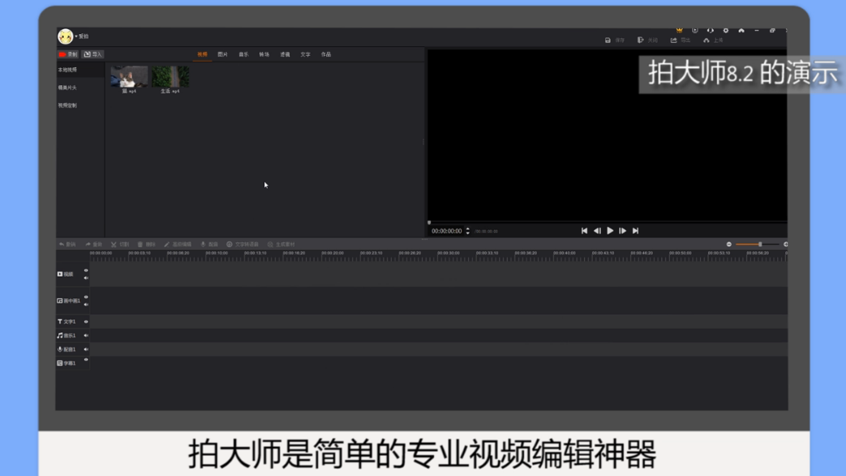Play the preview

610,231
